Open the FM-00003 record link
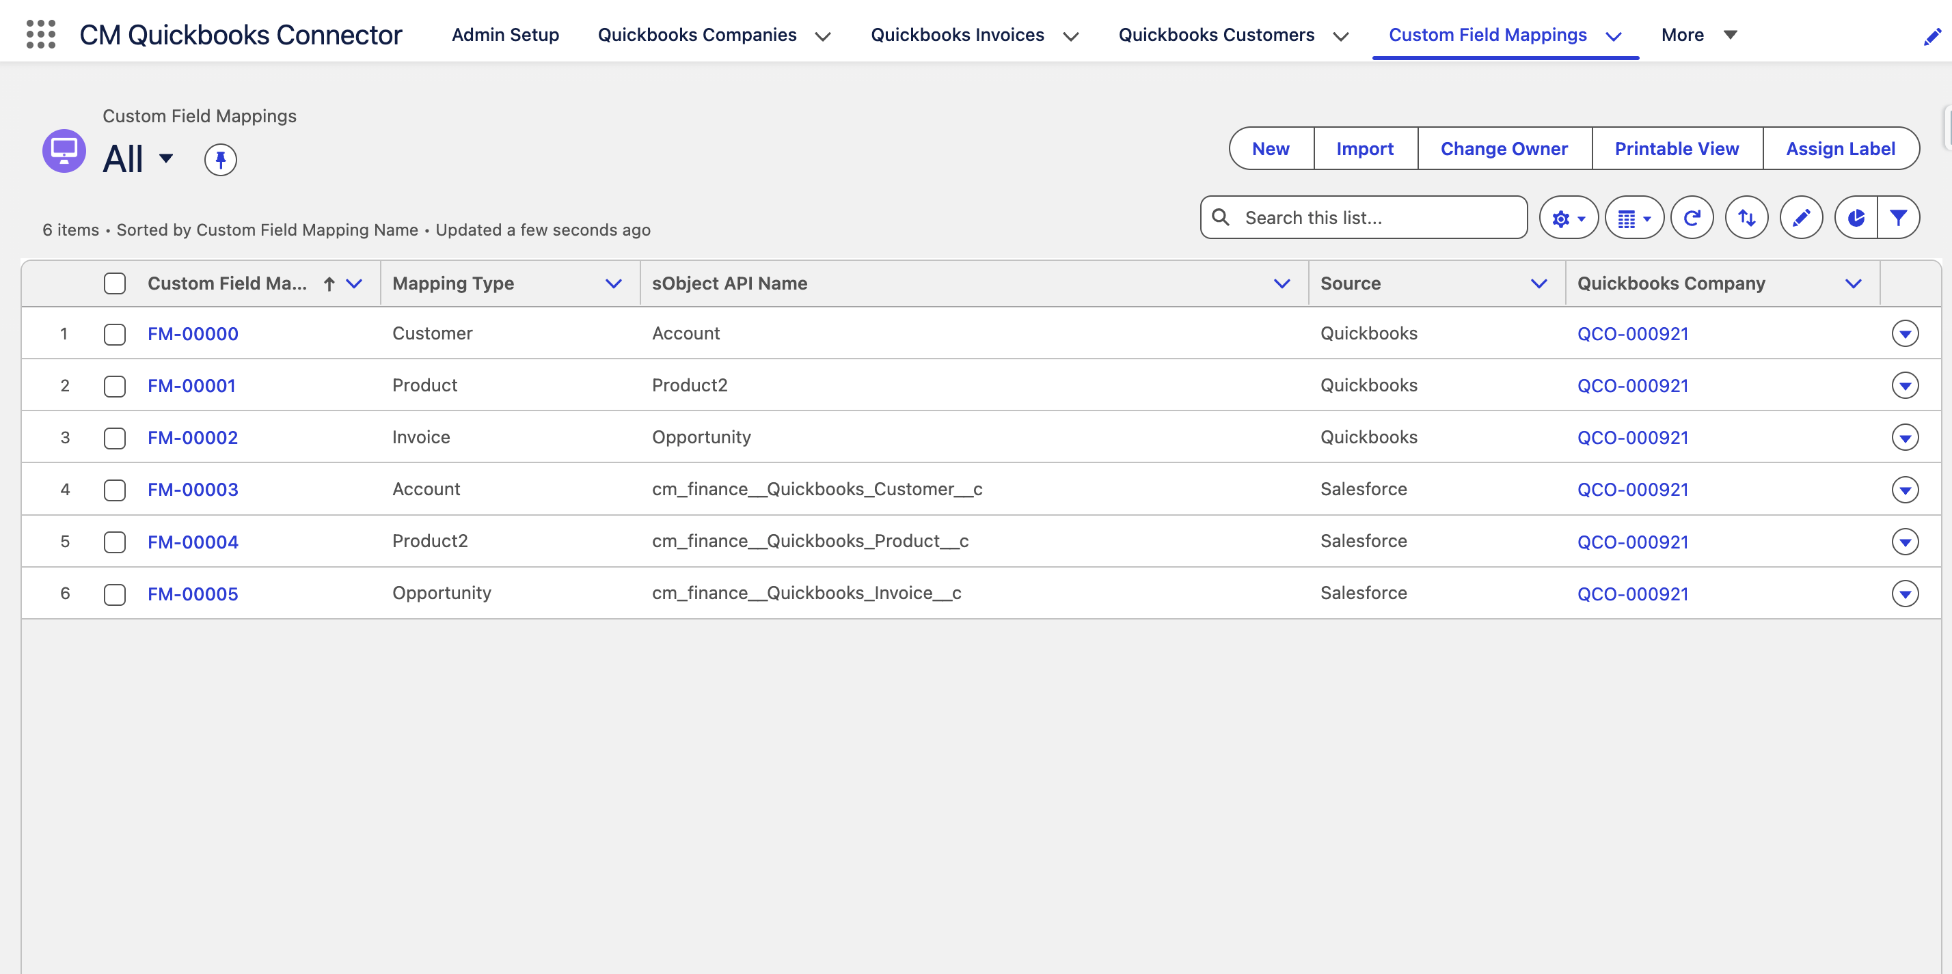Screen dimensions: 1952x974 tap(193, 490)
